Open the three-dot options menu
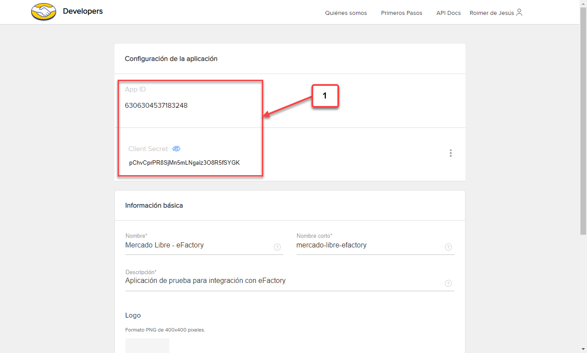 (x=451, y=153)
